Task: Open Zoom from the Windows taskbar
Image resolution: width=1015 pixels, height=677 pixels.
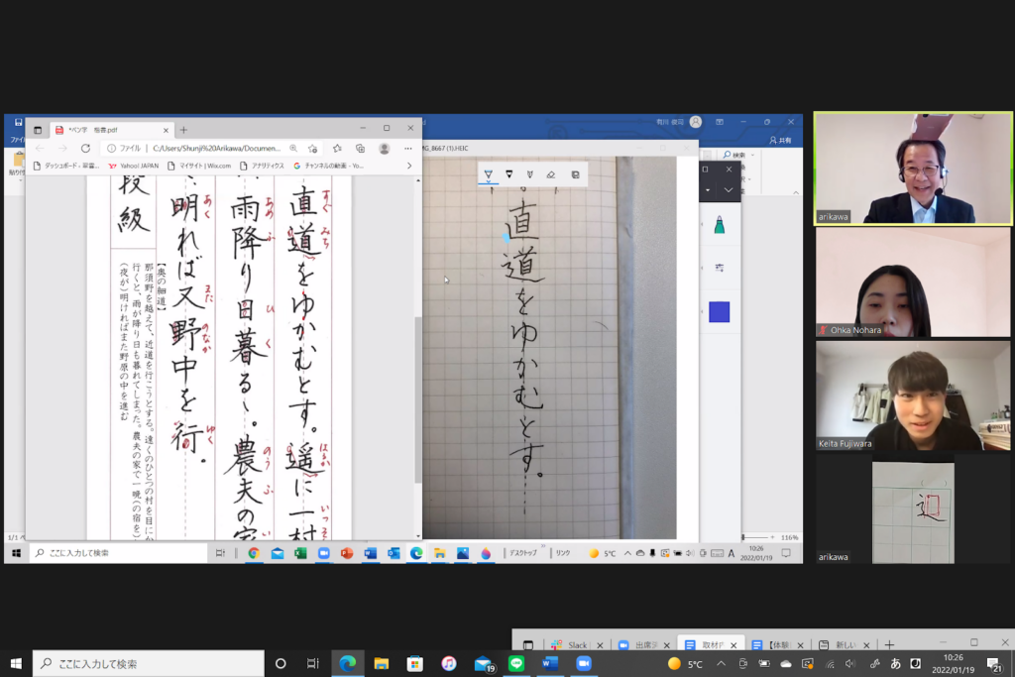Action: point(584,663)
